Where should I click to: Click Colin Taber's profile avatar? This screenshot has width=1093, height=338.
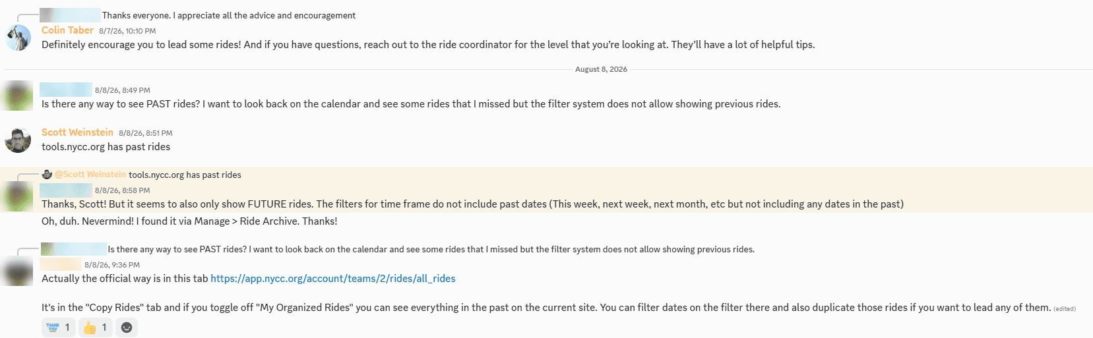click(x=18, y=38)
